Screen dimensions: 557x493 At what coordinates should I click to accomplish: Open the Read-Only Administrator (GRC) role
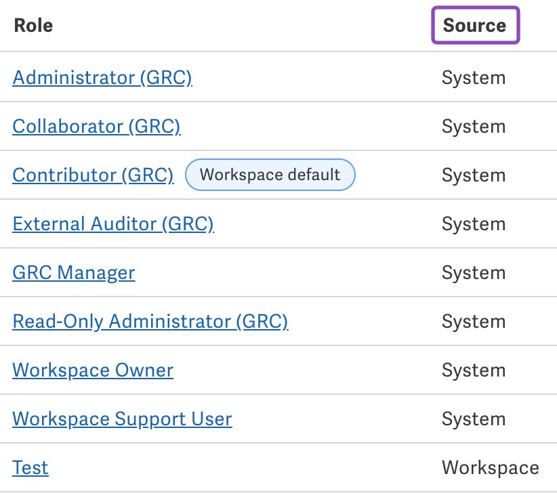150,321
